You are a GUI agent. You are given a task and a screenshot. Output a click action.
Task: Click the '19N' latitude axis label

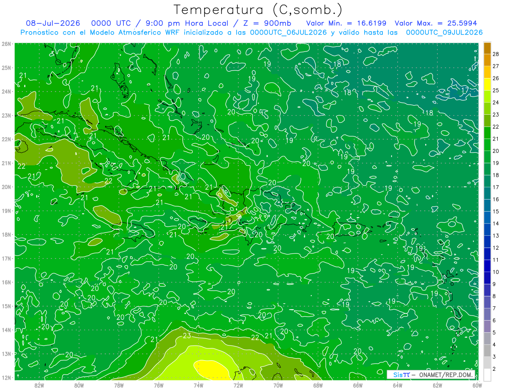[7, 210]
